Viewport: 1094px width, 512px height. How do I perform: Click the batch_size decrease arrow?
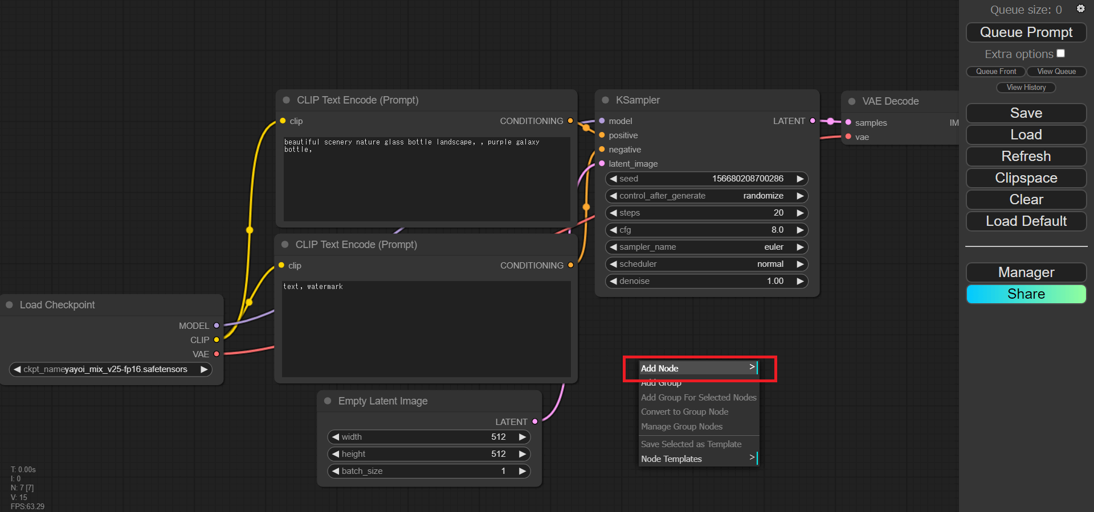coord(336,471)
